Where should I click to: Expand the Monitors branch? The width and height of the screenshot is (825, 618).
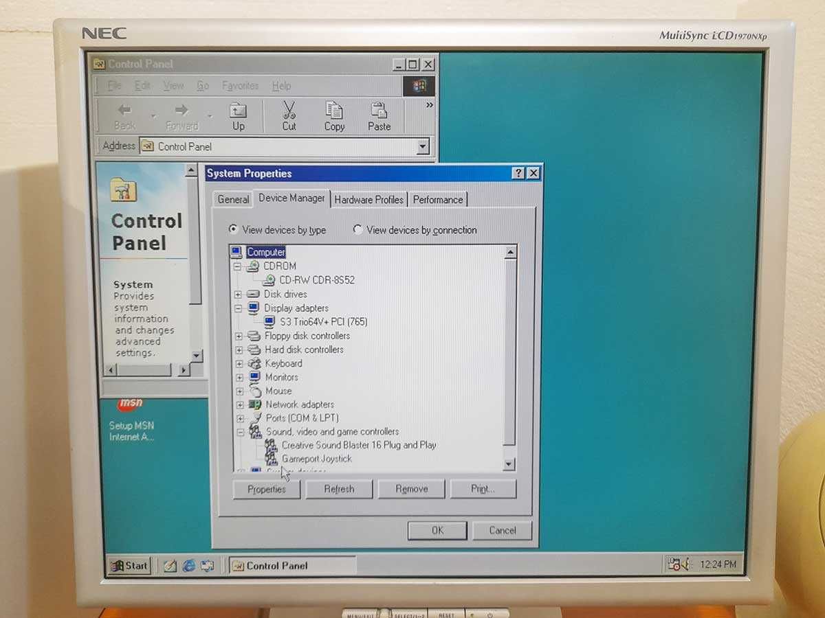click(240, 378)
